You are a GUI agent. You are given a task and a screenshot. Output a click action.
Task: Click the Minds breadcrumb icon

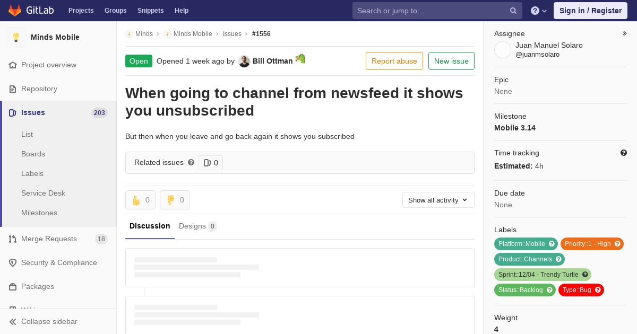pos(129,34)
